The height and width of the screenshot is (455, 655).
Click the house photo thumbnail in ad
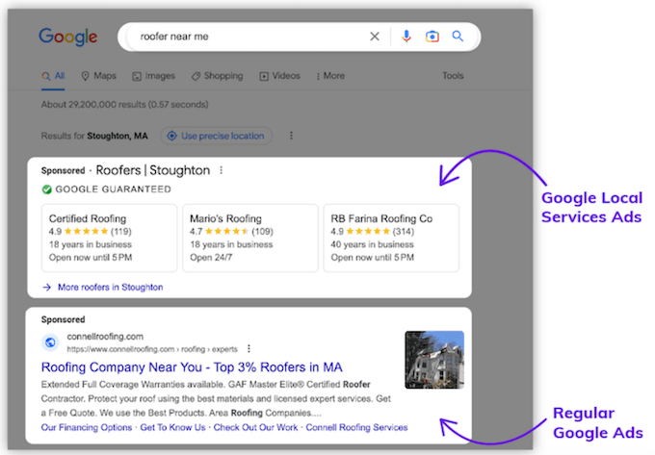click(x=433, y=360)
